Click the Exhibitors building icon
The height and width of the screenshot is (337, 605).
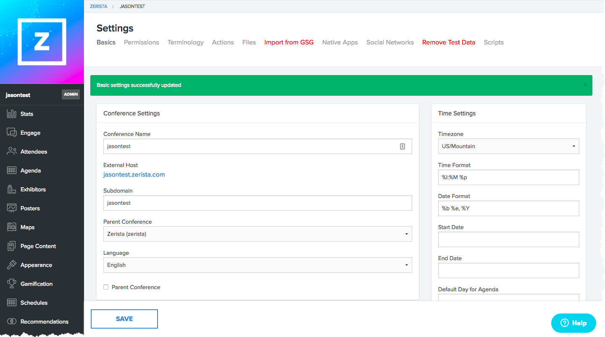12,189
